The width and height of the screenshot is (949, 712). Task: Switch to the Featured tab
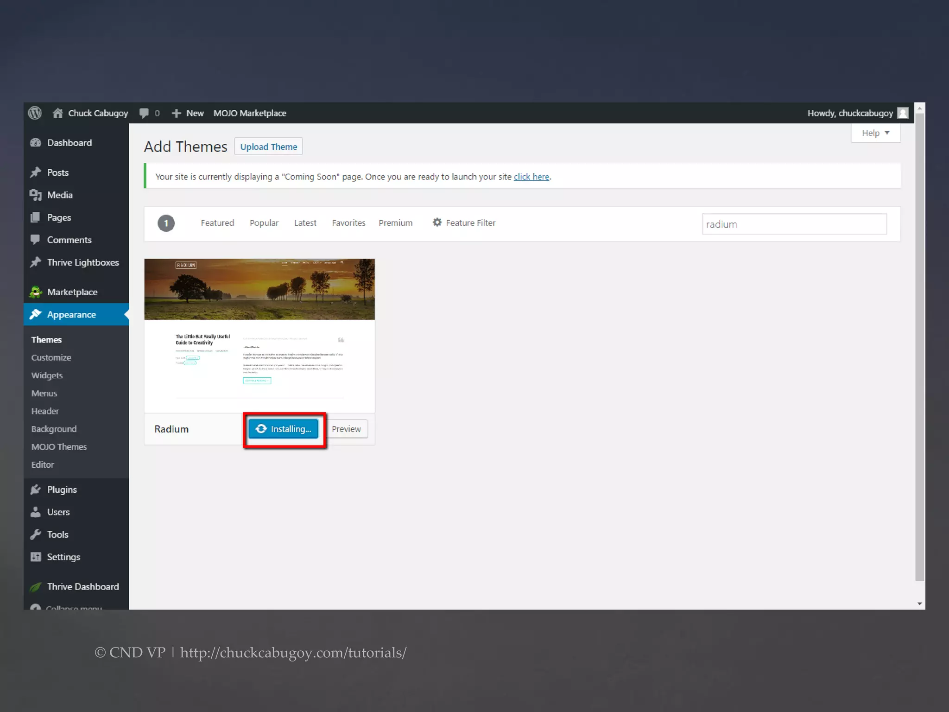pos(217,223)
